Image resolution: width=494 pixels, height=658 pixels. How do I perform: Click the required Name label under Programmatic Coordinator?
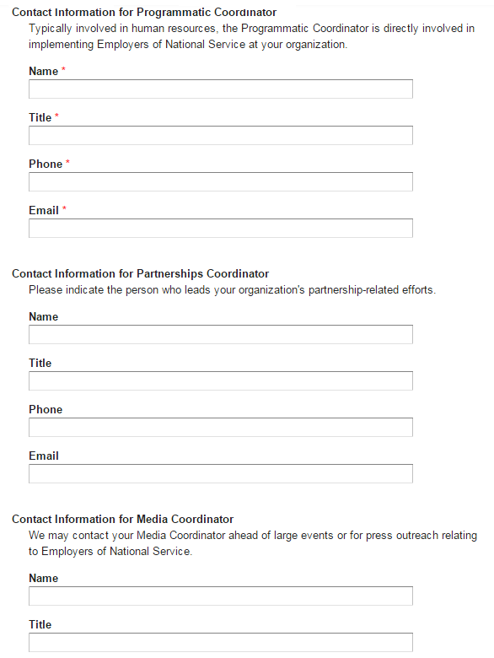(43, 72)
